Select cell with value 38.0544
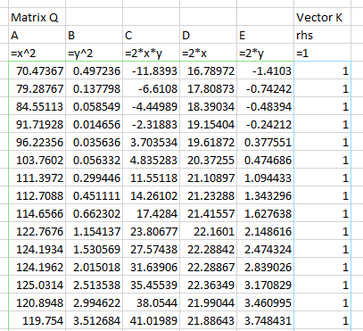 (x=151, y=302)
